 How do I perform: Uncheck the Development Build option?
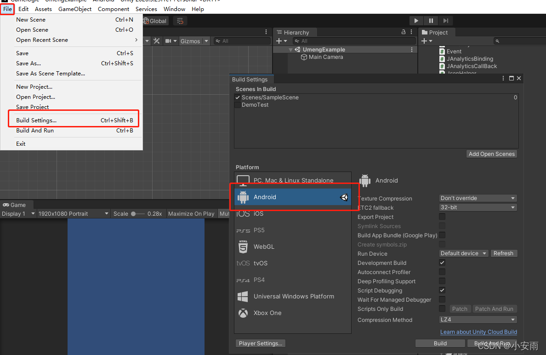(442, 263)
